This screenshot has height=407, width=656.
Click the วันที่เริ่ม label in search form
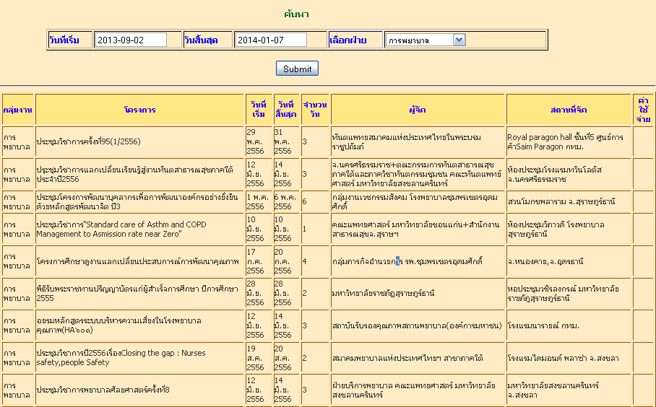tap(64, 40)
